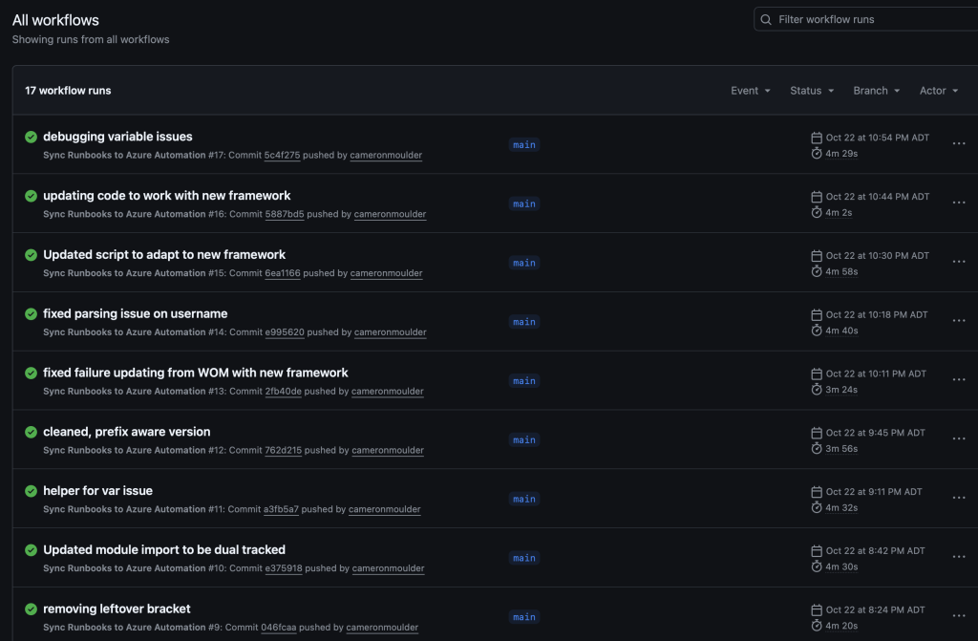Open 'cleaned, prefix aware version' workflow run
Screen dimensions: 978x641
[126, 432]
